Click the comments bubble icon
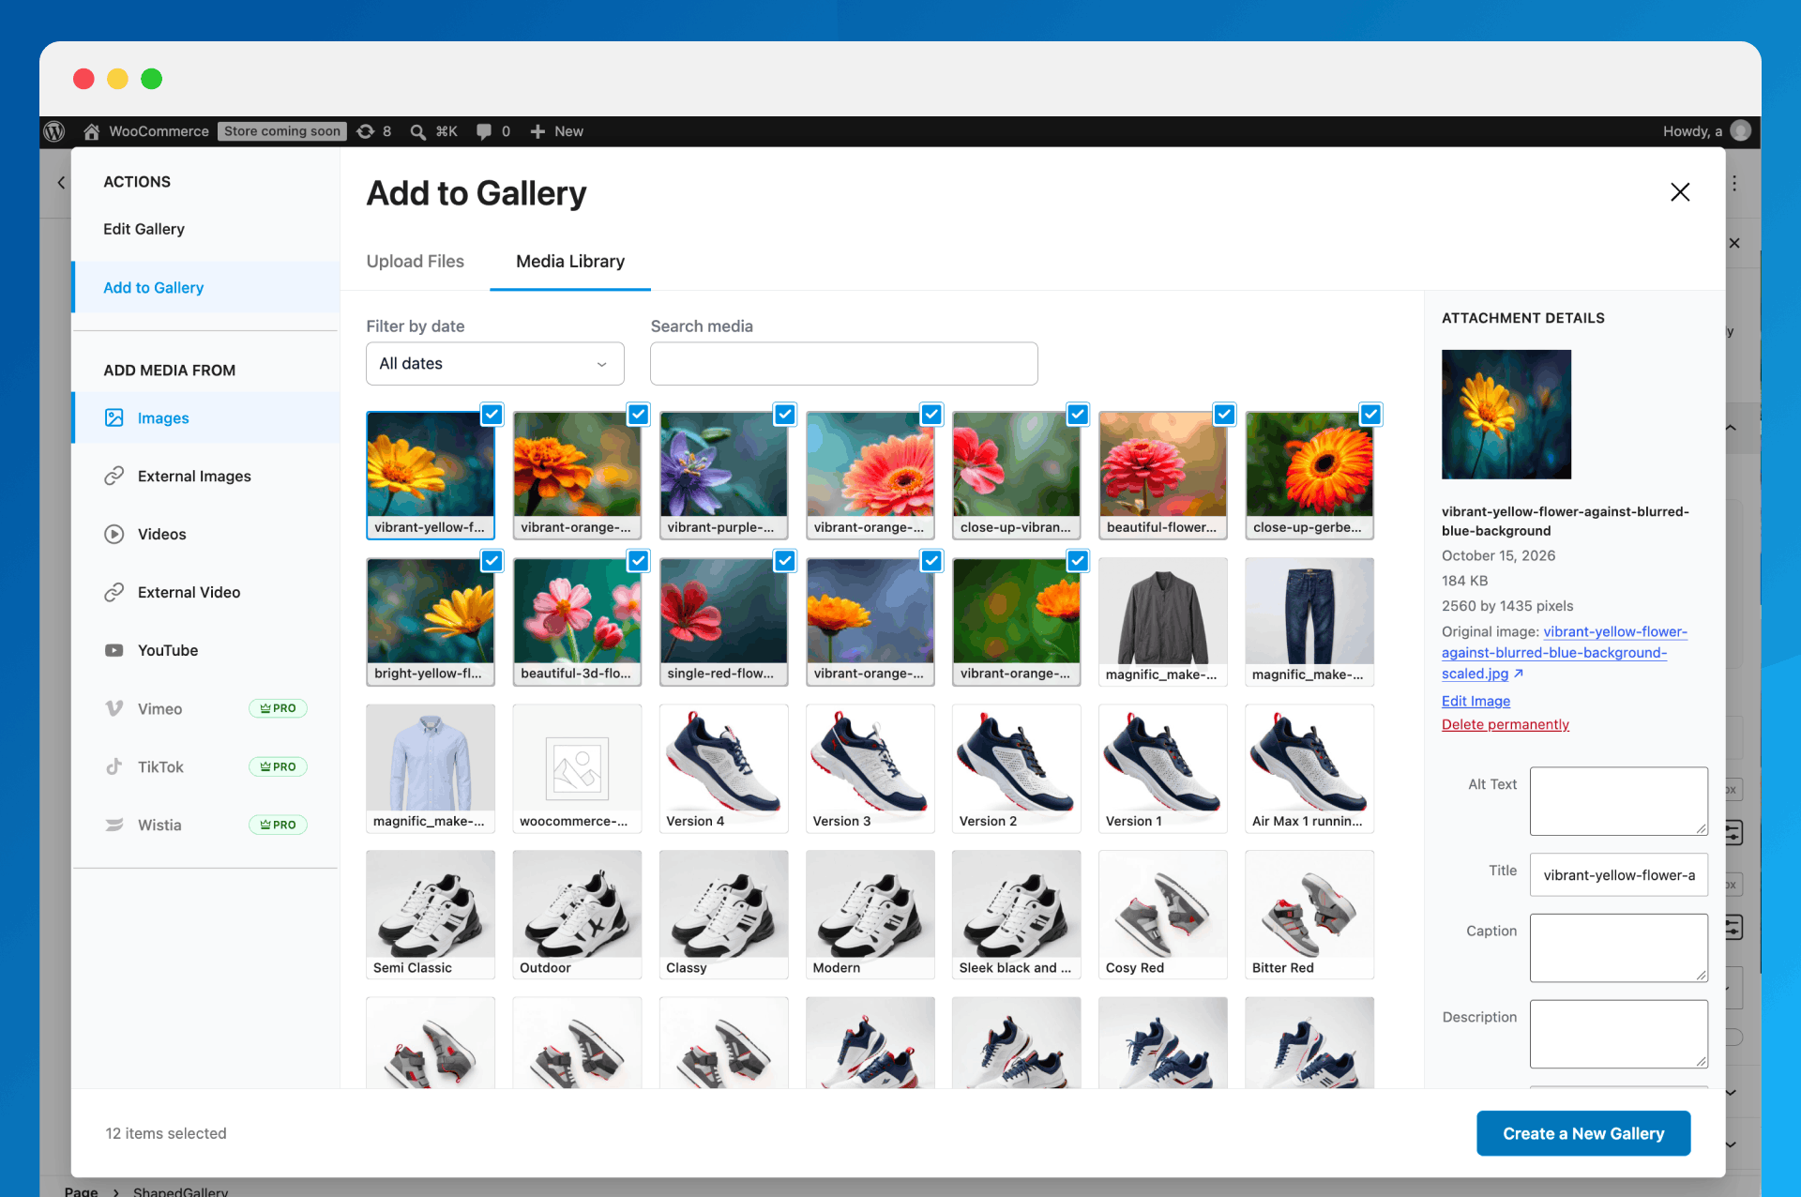 (484, 131)
